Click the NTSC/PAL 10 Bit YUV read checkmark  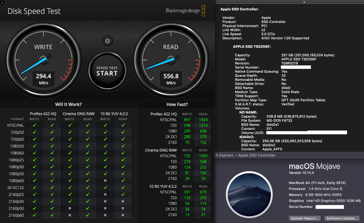(x=123, y=125)
